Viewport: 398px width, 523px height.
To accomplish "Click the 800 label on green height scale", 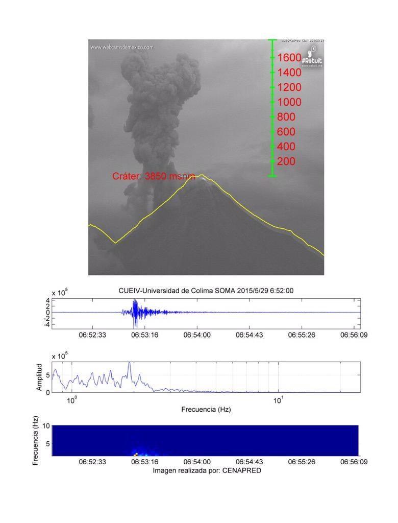I will (286, 117).
